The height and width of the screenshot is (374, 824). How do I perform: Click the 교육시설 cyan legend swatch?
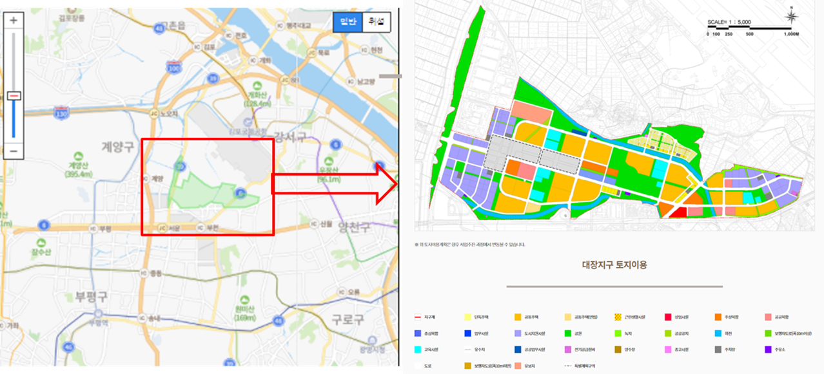point(418,350)
